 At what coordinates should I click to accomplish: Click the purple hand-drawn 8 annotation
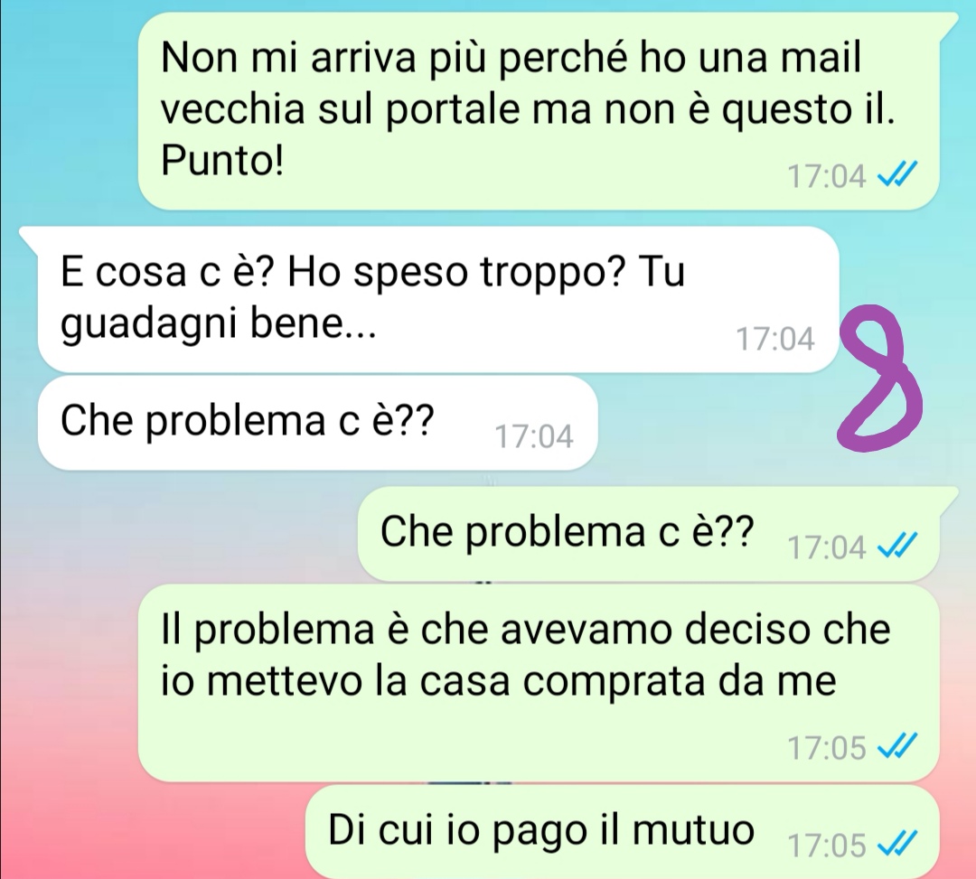[879, 378]
